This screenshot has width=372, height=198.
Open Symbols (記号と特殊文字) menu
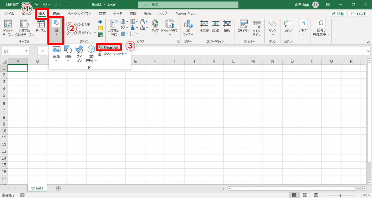(321, 28)
